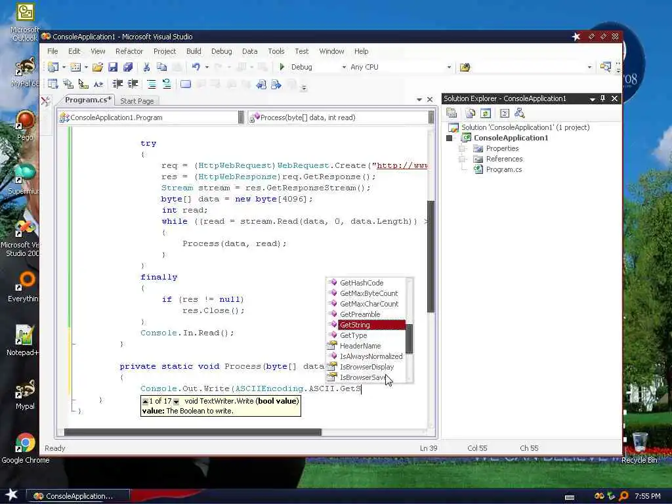This screenshot has width=672, height=504.
Task: Toggle Show All Files in Solution Explorer
Action: click(471, 113)
